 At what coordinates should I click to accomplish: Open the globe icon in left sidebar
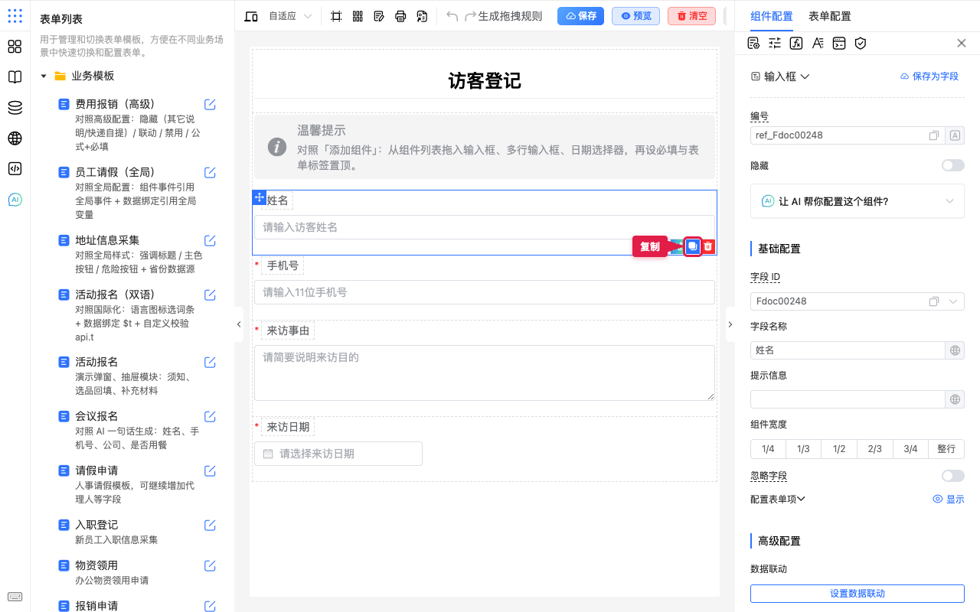[x=15, y=138]
